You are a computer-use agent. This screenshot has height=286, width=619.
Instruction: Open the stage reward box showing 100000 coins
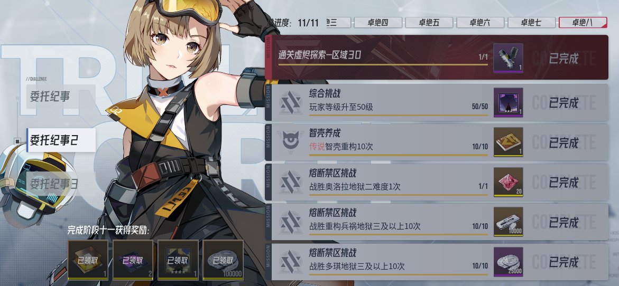[223, 260]
